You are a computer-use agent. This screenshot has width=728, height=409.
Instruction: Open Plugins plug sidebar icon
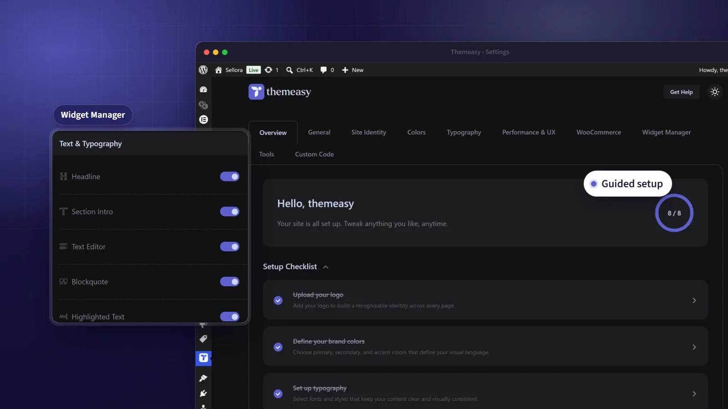coord(203,394)
